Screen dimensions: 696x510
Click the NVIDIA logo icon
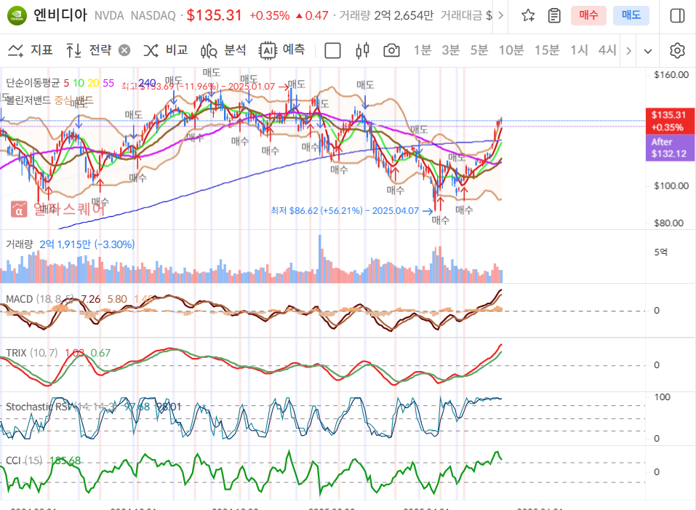pyautogui.click(x=17, y=16)
